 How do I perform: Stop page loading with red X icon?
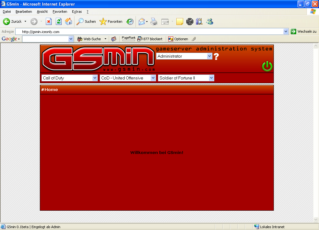coord(49,22)
